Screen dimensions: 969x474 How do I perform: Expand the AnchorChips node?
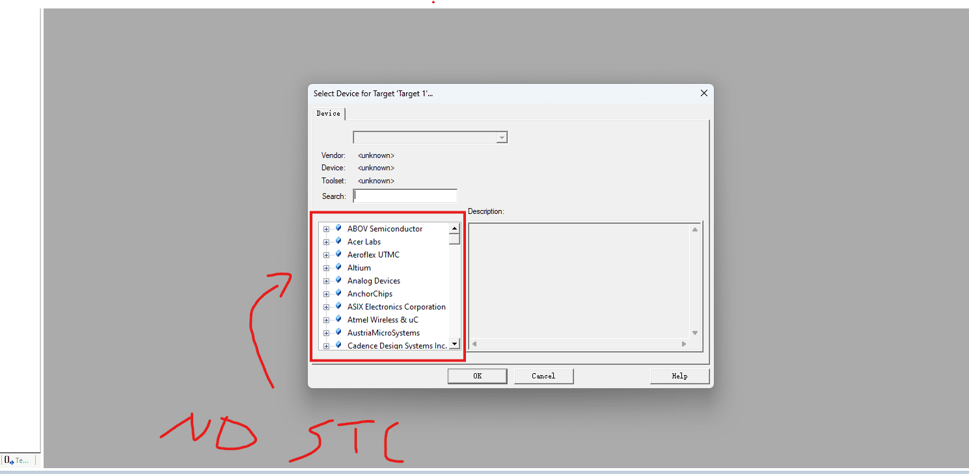326,294
